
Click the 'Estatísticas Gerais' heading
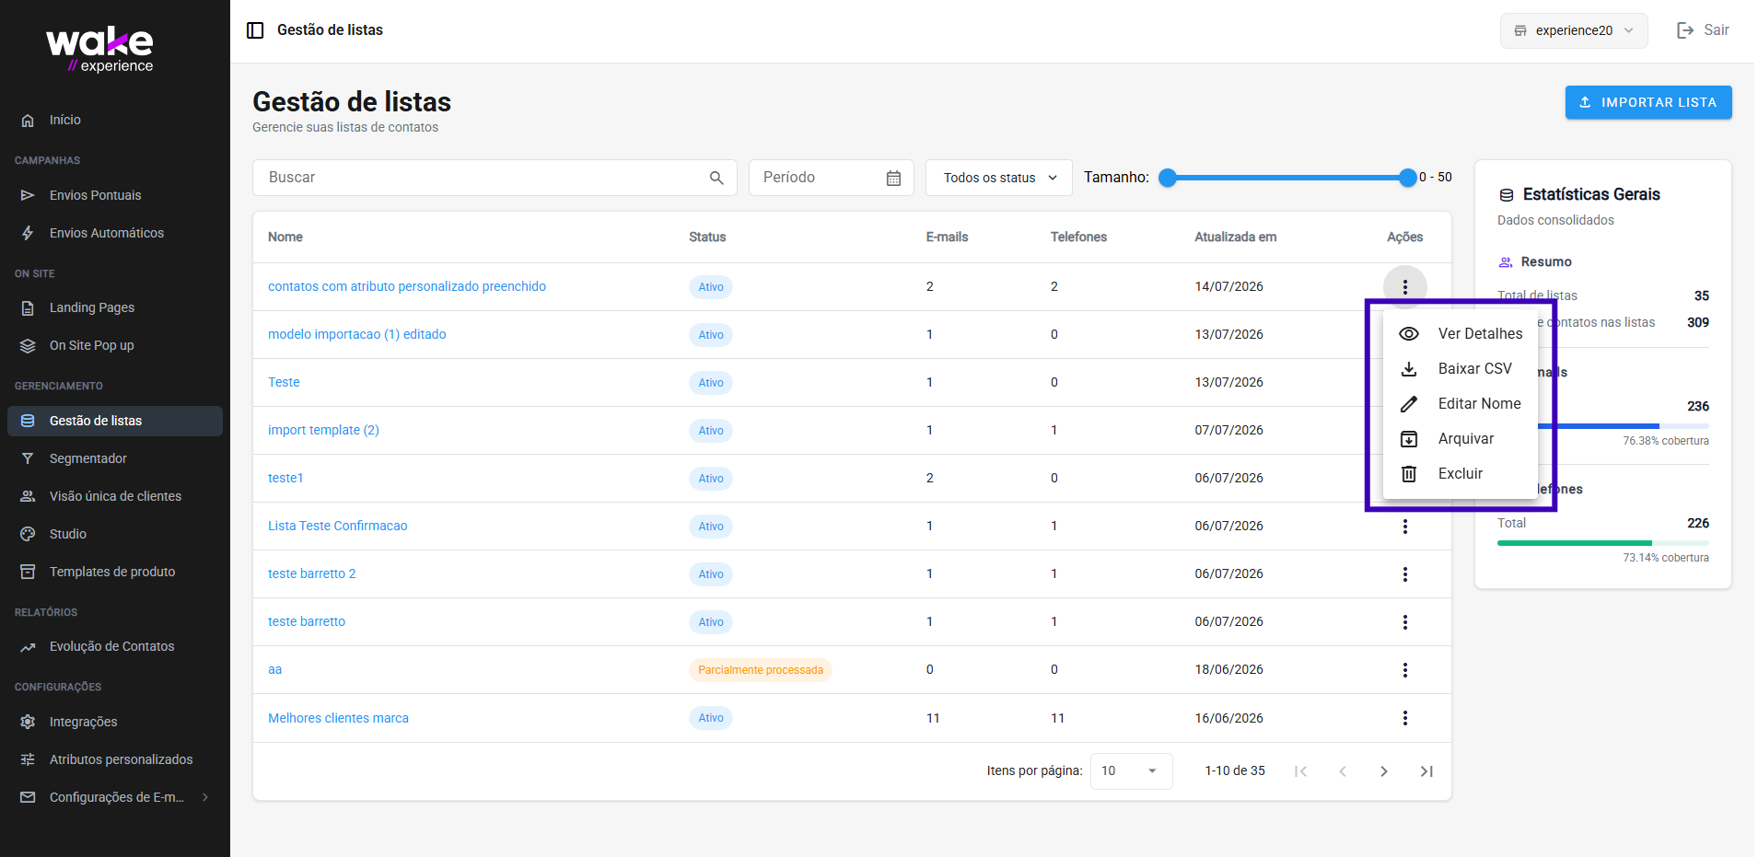1591,194
